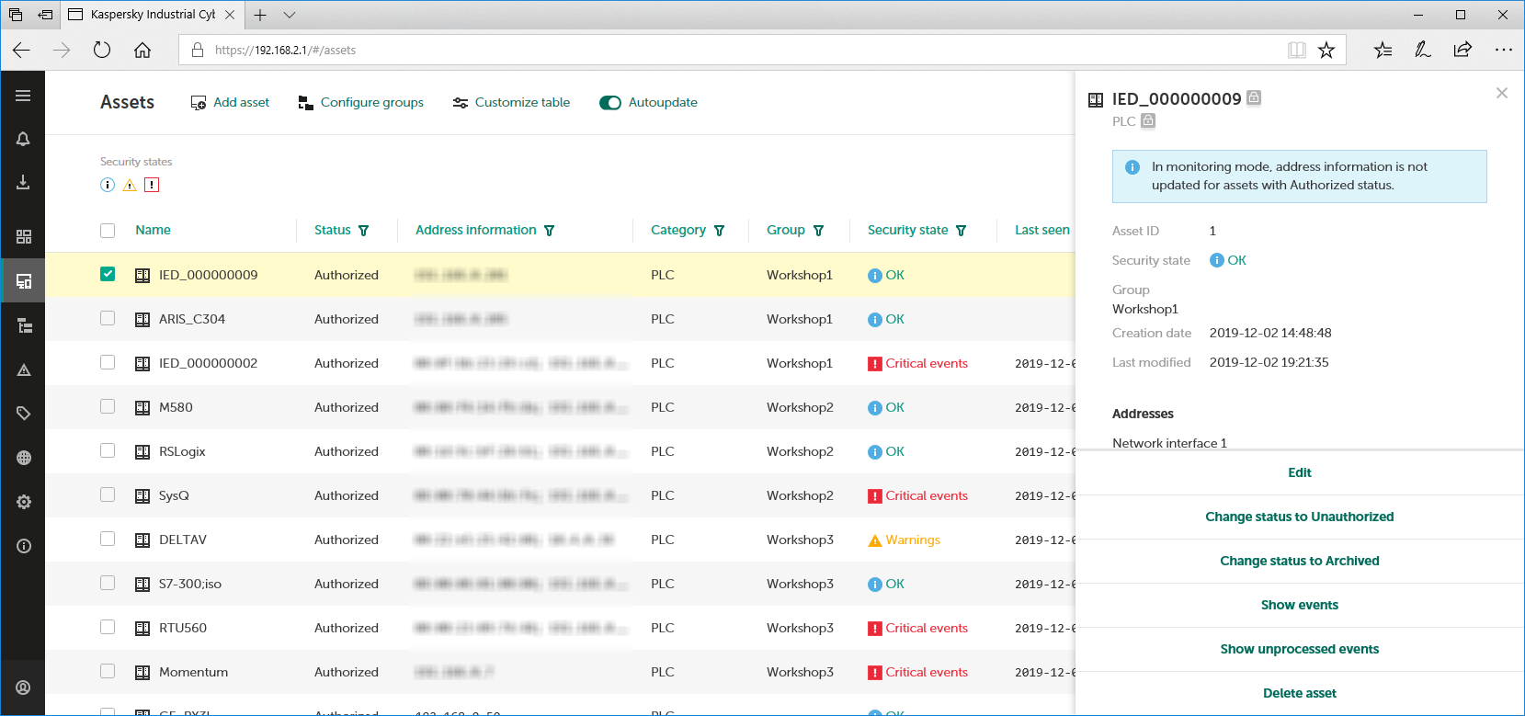Image resolution: width=1525 pixels, height=716 pixels.
Task: Click Configure groups in the toolbar
Action: click(x=361, y=103)
